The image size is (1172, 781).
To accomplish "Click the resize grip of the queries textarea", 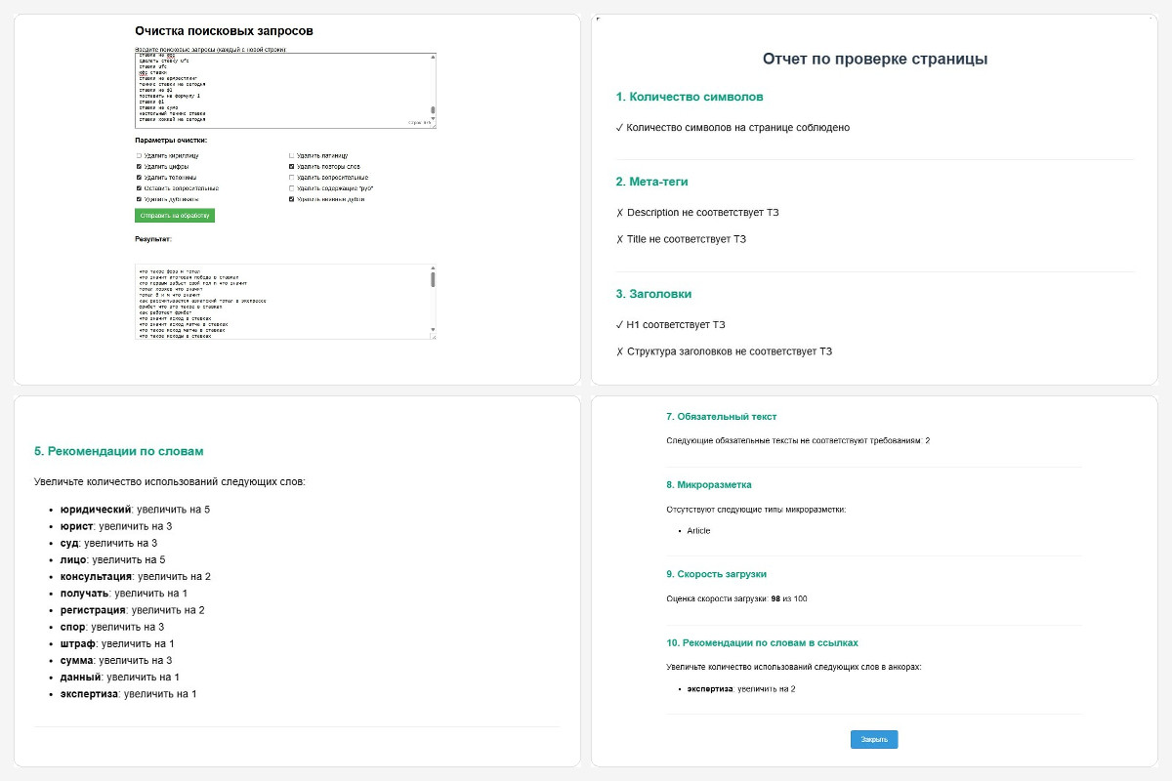I will pos(433,125).
